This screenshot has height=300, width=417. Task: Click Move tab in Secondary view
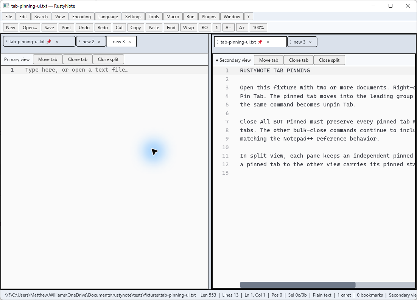pos(269,60)
